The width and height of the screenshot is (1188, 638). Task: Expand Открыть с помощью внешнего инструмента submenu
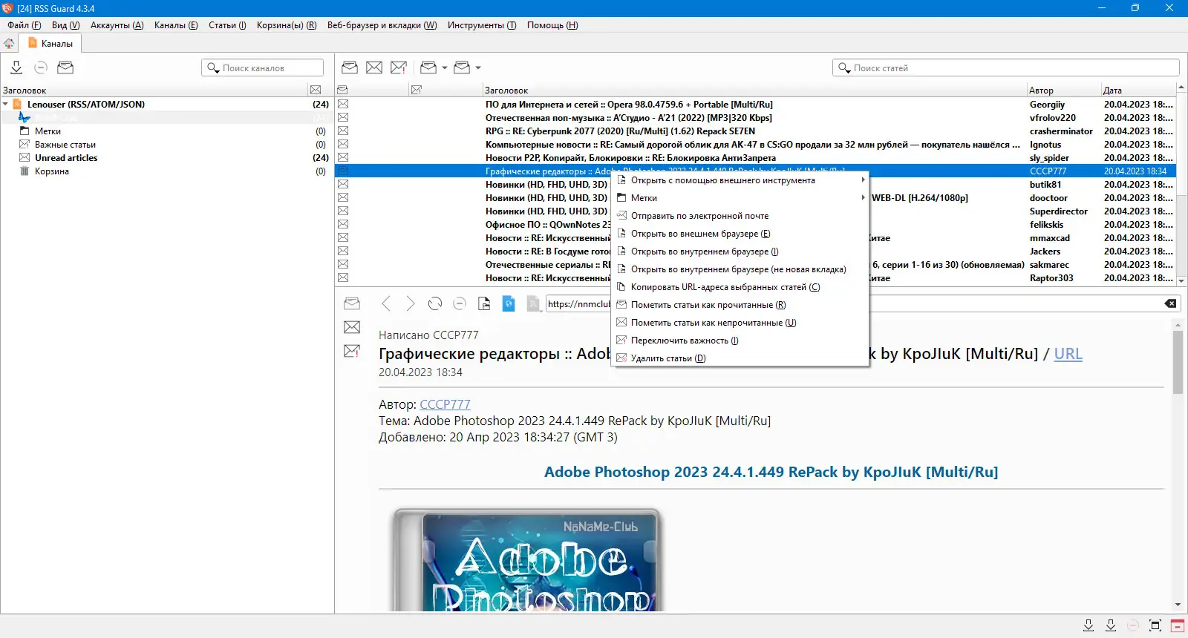click(x=740, y=180)
